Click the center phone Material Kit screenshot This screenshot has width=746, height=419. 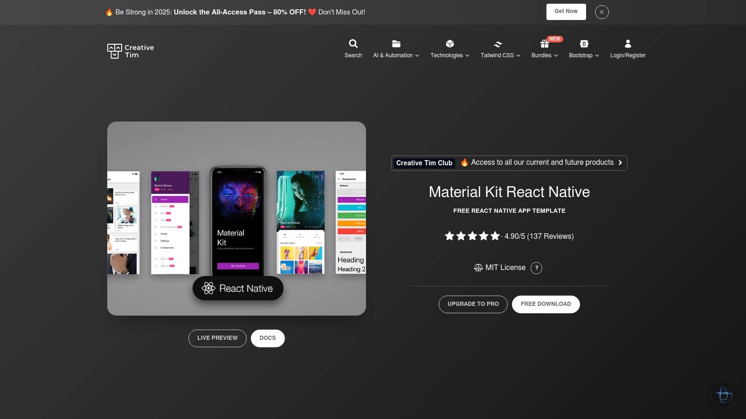coord(238,221)
